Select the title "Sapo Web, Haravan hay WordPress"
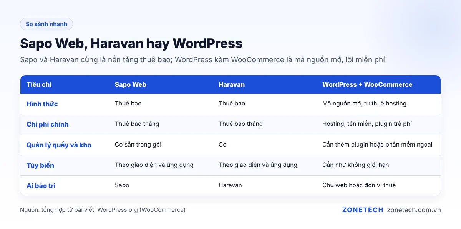This screenshot has width=461, height=229. pyautogui.click(x=131, y=43)
